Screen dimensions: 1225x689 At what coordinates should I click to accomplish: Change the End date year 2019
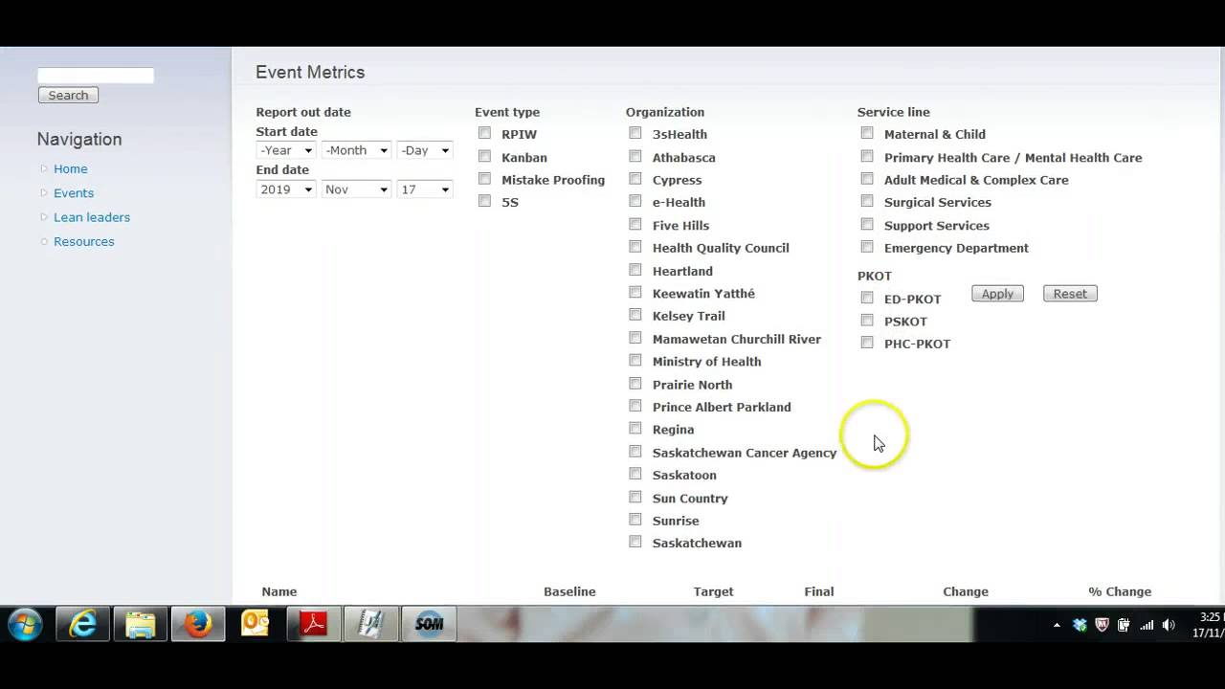point(286,189)
